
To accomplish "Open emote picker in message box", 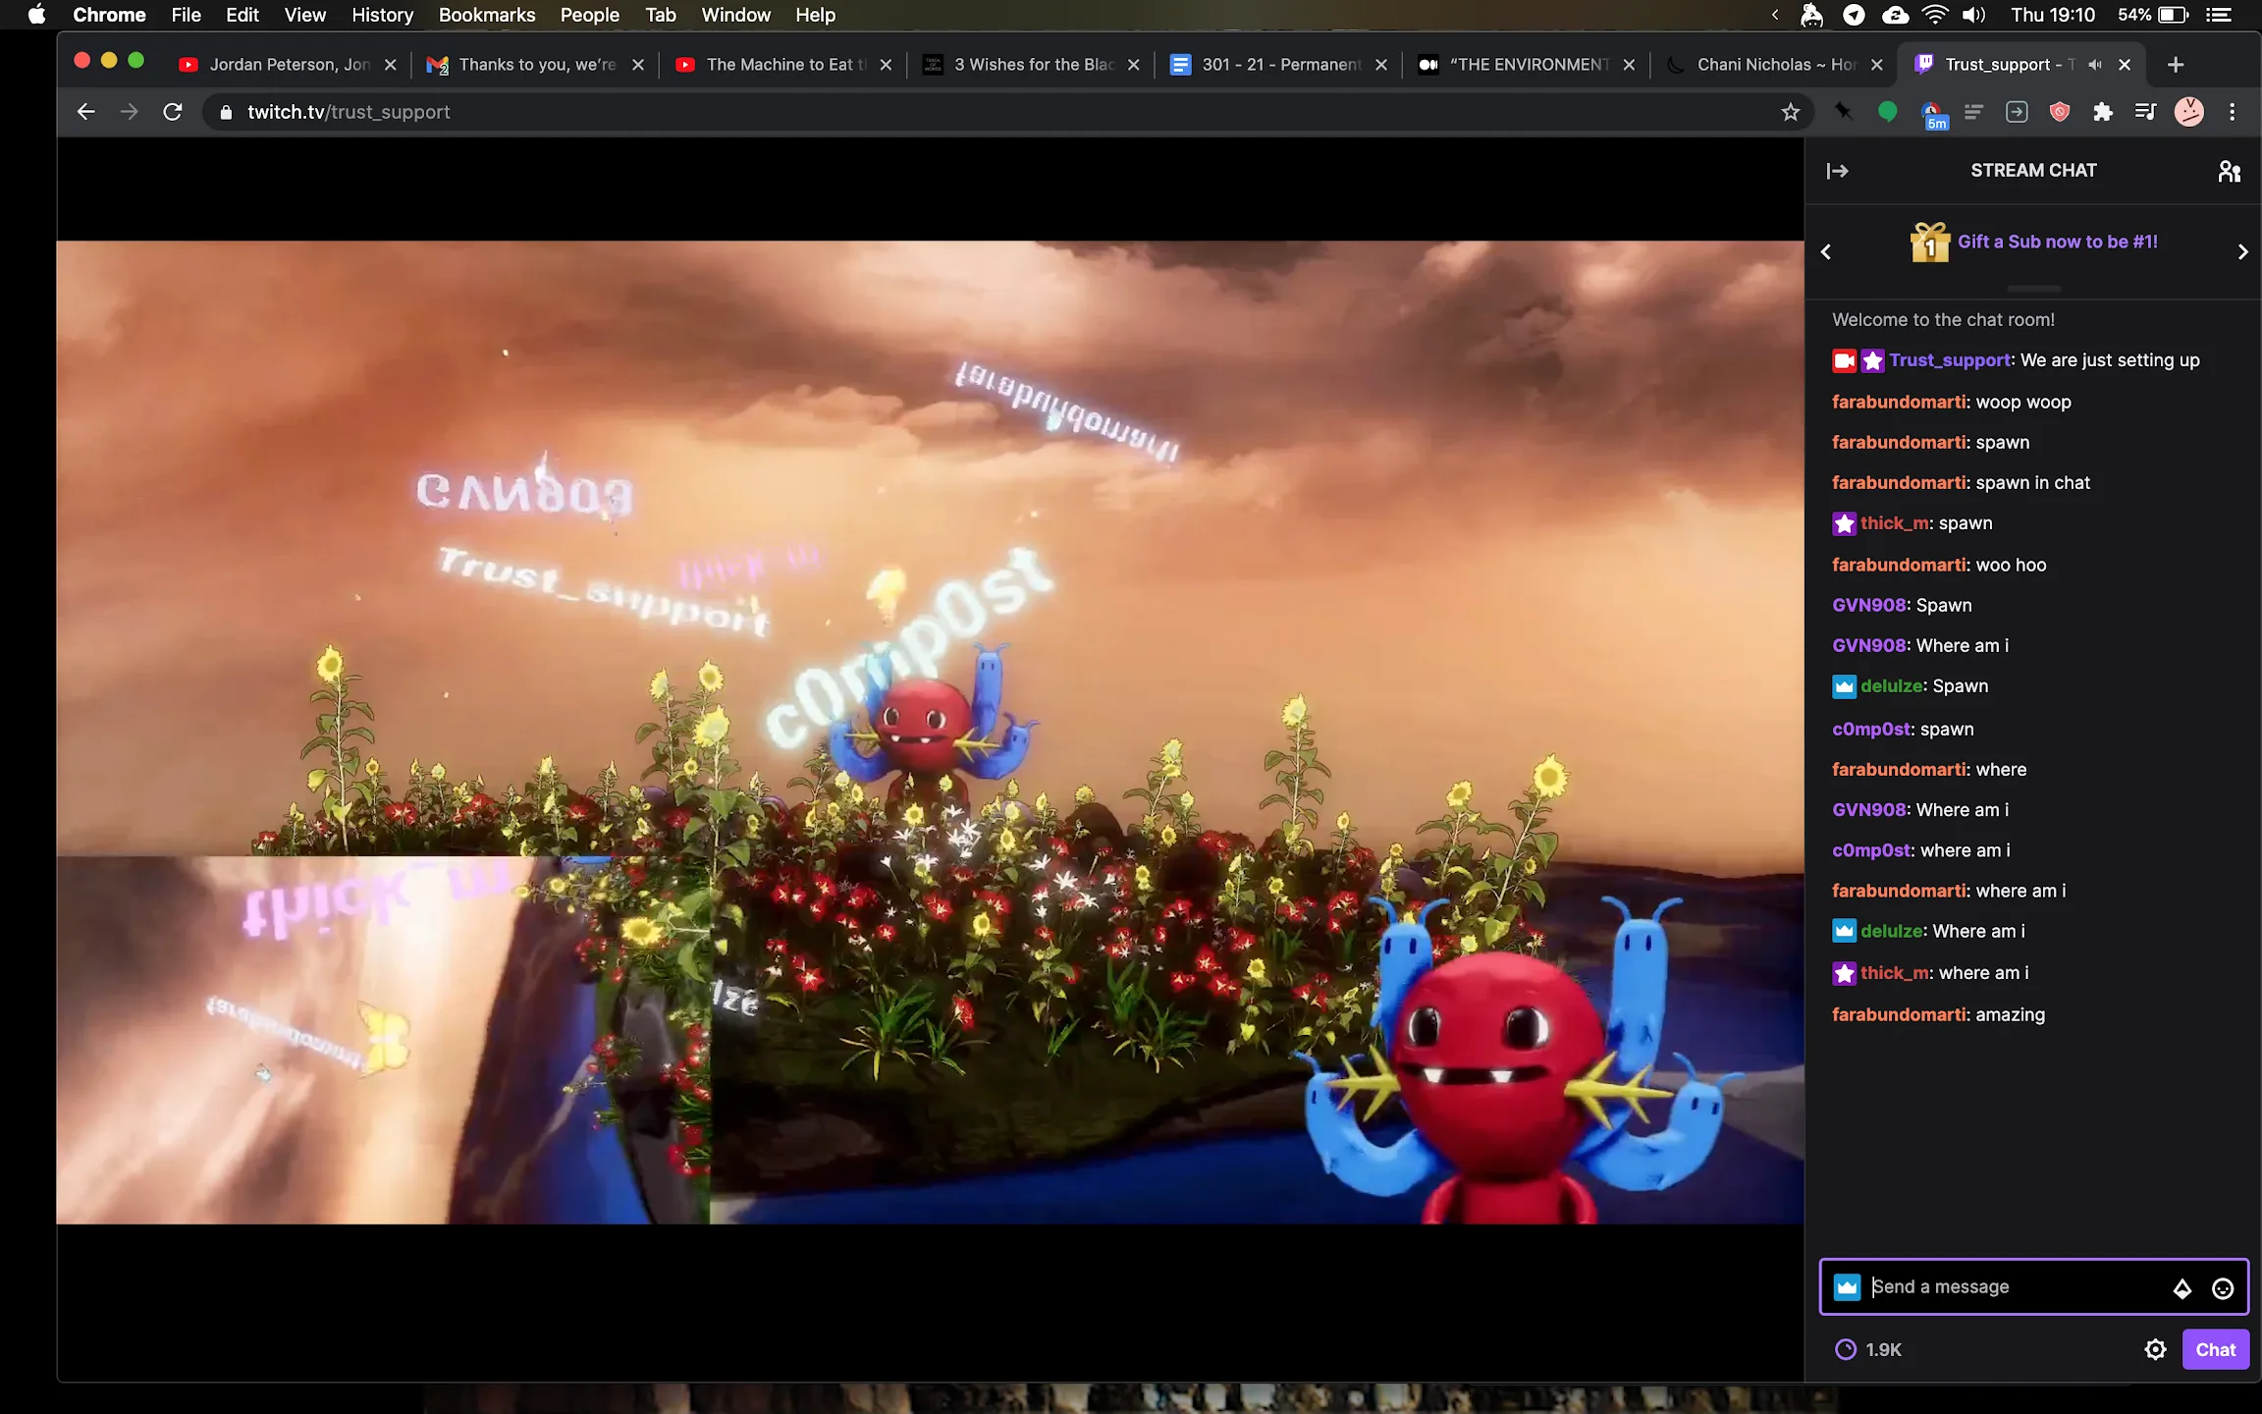I will 2223,1288.
